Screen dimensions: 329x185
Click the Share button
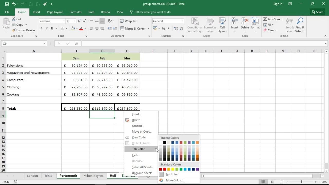(317, 12)
